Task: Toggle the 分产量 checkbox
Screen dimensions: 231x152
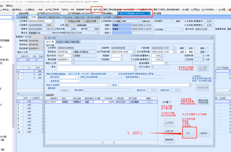Action: coord(170,102)
